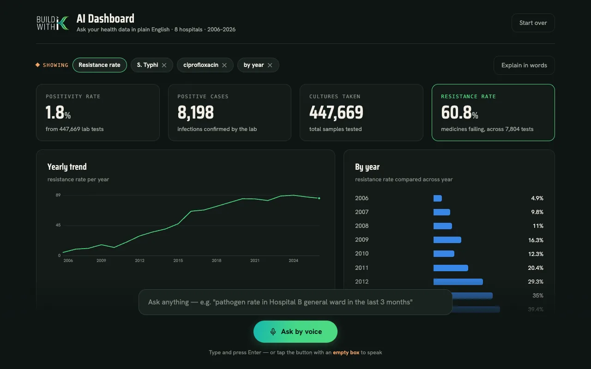Select the Resistance rate chip
The image size is (591, 369).
[x=99, y=65]
